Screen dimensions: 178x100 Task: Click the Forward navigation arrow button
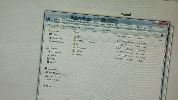point(53,19)
